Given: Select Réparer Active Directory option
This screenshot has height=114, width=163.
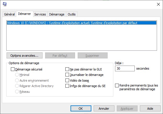Looking at the screenshot, I should click(17, 86).
